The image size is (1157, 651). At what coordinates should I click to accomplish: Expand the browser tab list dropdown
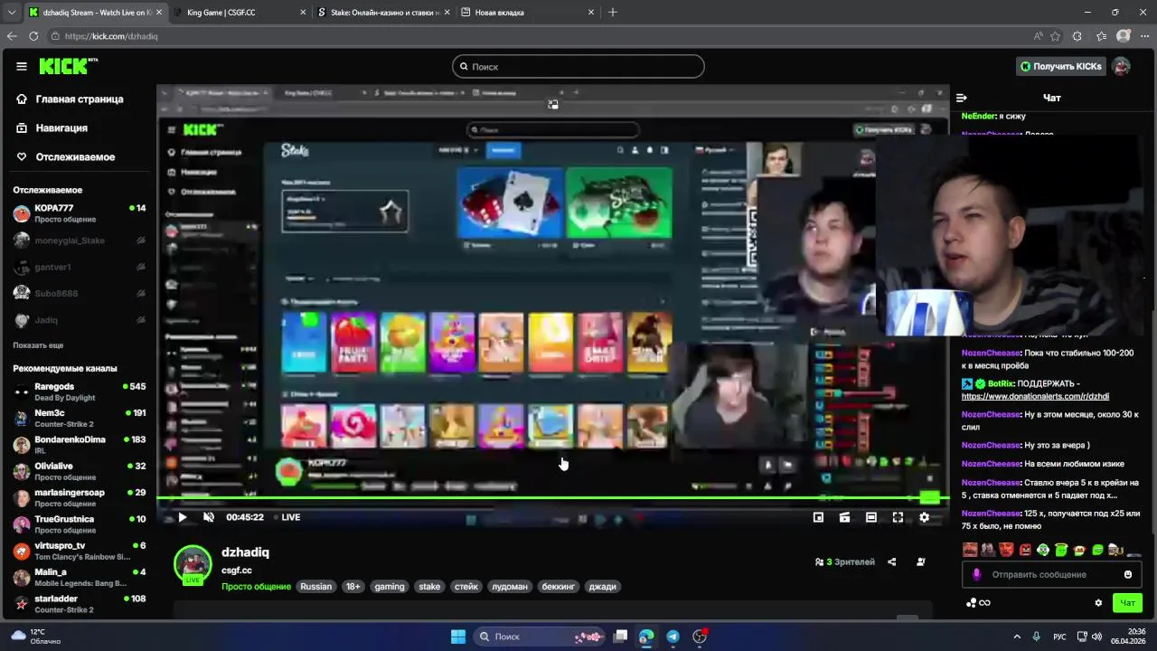[x=11, y=13]
